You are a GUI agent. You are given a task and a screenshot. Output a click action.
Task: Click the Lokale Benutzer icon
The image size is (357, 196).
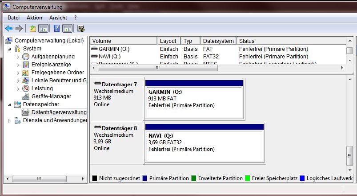click(26, 81)
